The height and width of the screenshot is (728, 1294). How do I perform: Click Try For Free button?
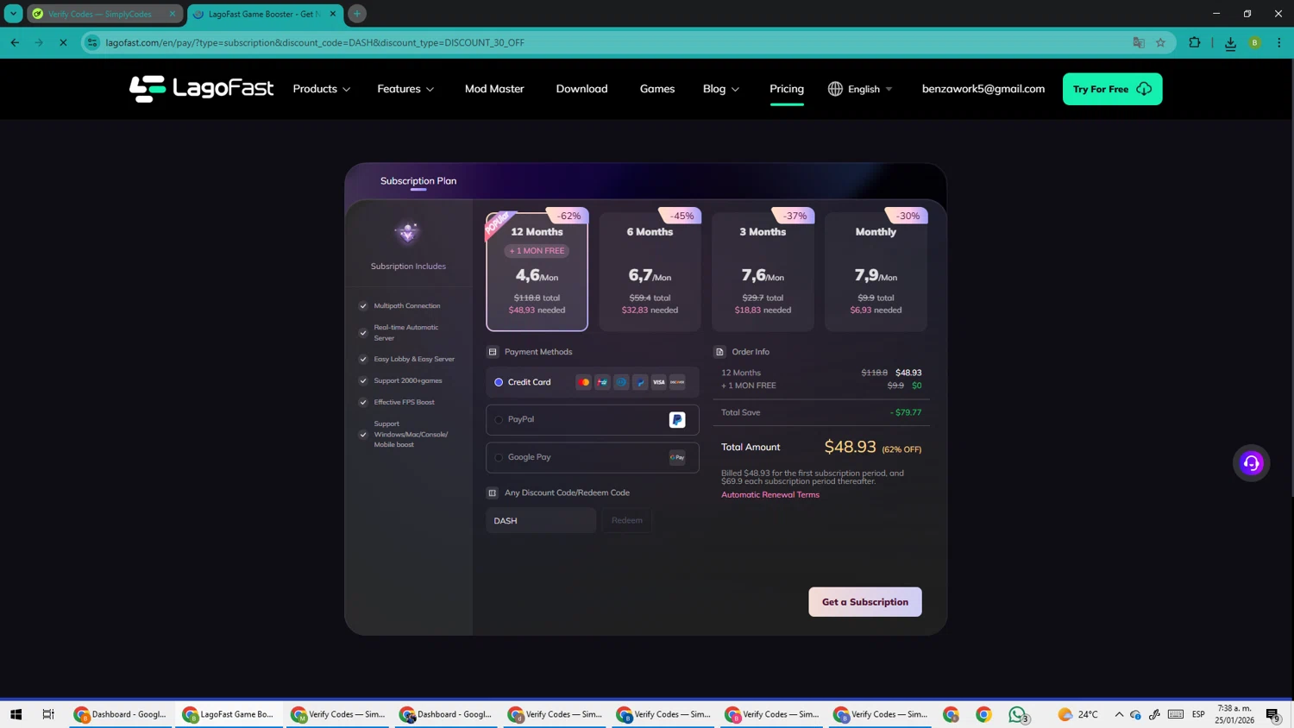point(1112,89)
